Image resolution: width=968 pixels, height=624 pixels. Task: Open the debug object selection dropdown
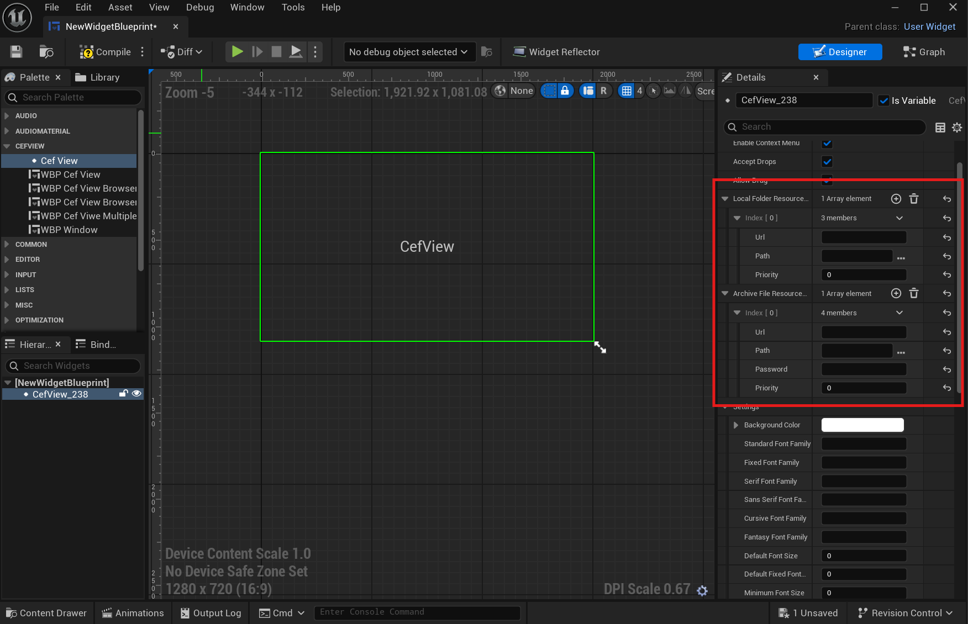coord(408,52)
